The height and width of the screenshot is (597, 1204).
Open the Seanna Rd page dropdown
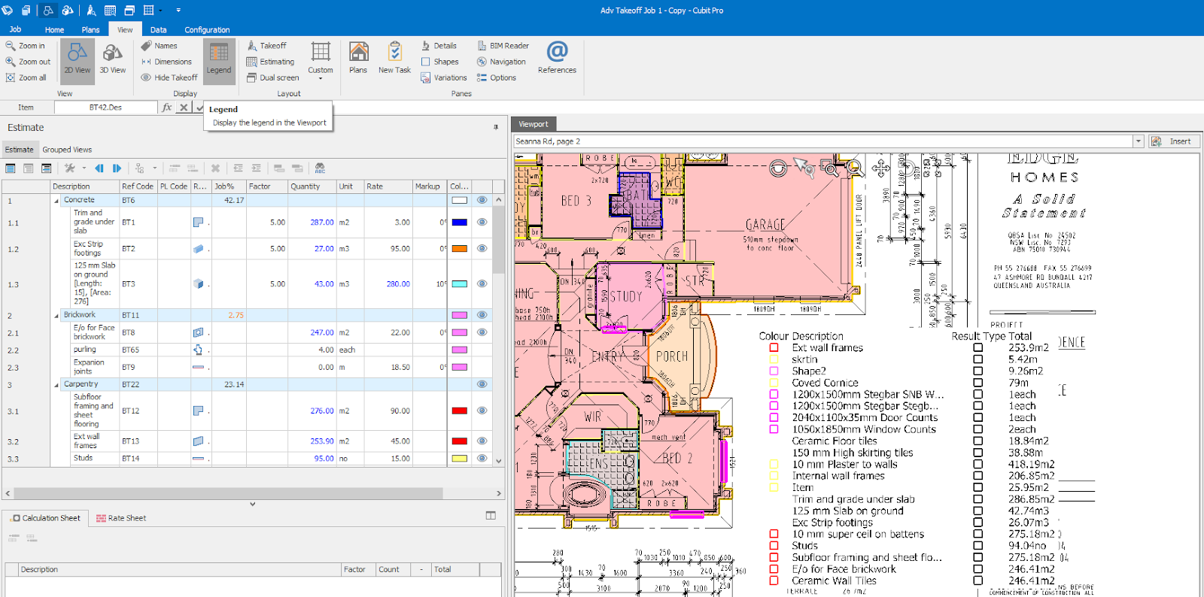(x=1138, y=141)
